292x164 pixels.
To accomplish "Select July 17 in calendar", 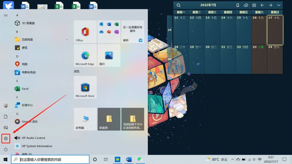I will click(x=275, y=30).
